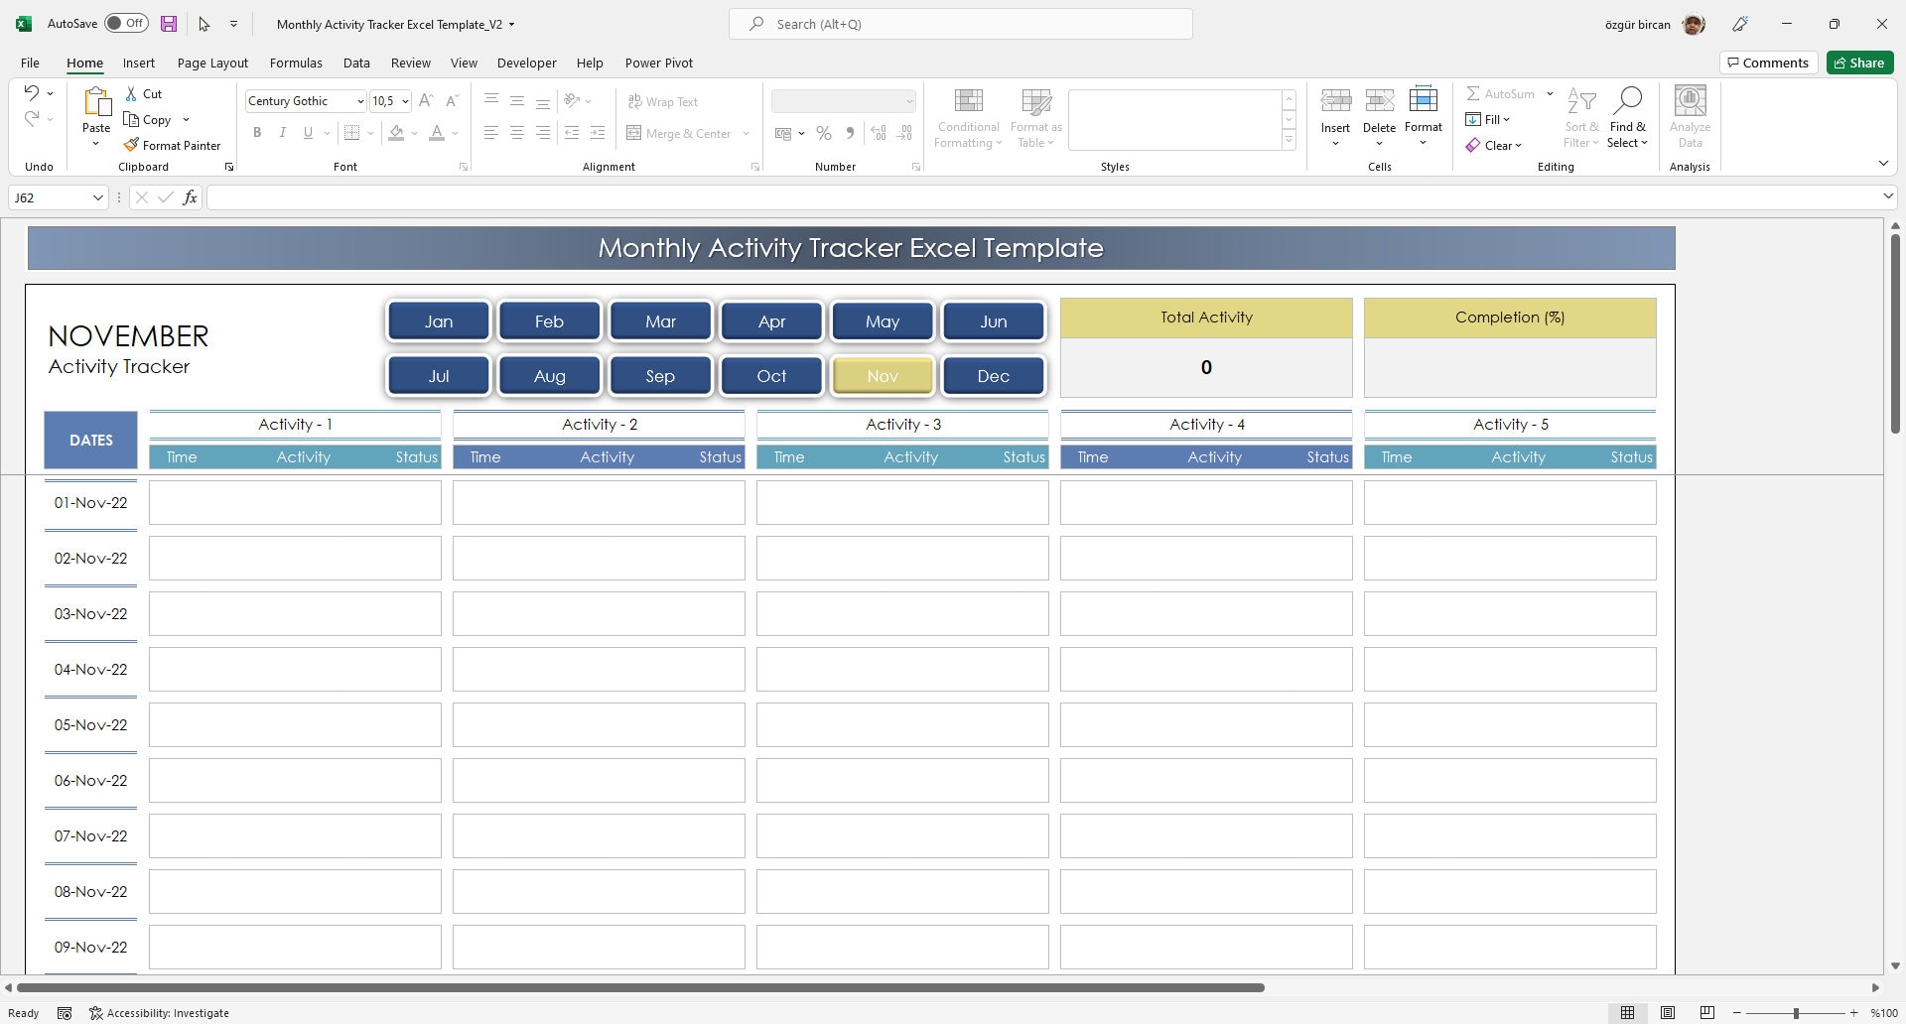Toggle Wrap Text formatting
The image size is (1906, 1024).
point(663,101)
